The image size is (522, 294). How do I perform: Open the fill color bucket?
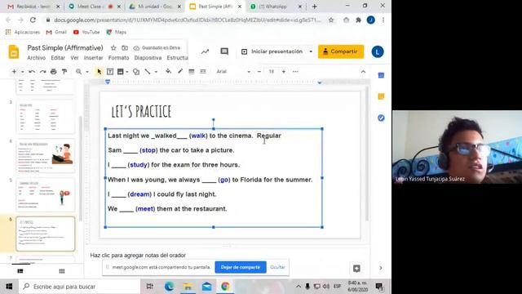(169, 71)
